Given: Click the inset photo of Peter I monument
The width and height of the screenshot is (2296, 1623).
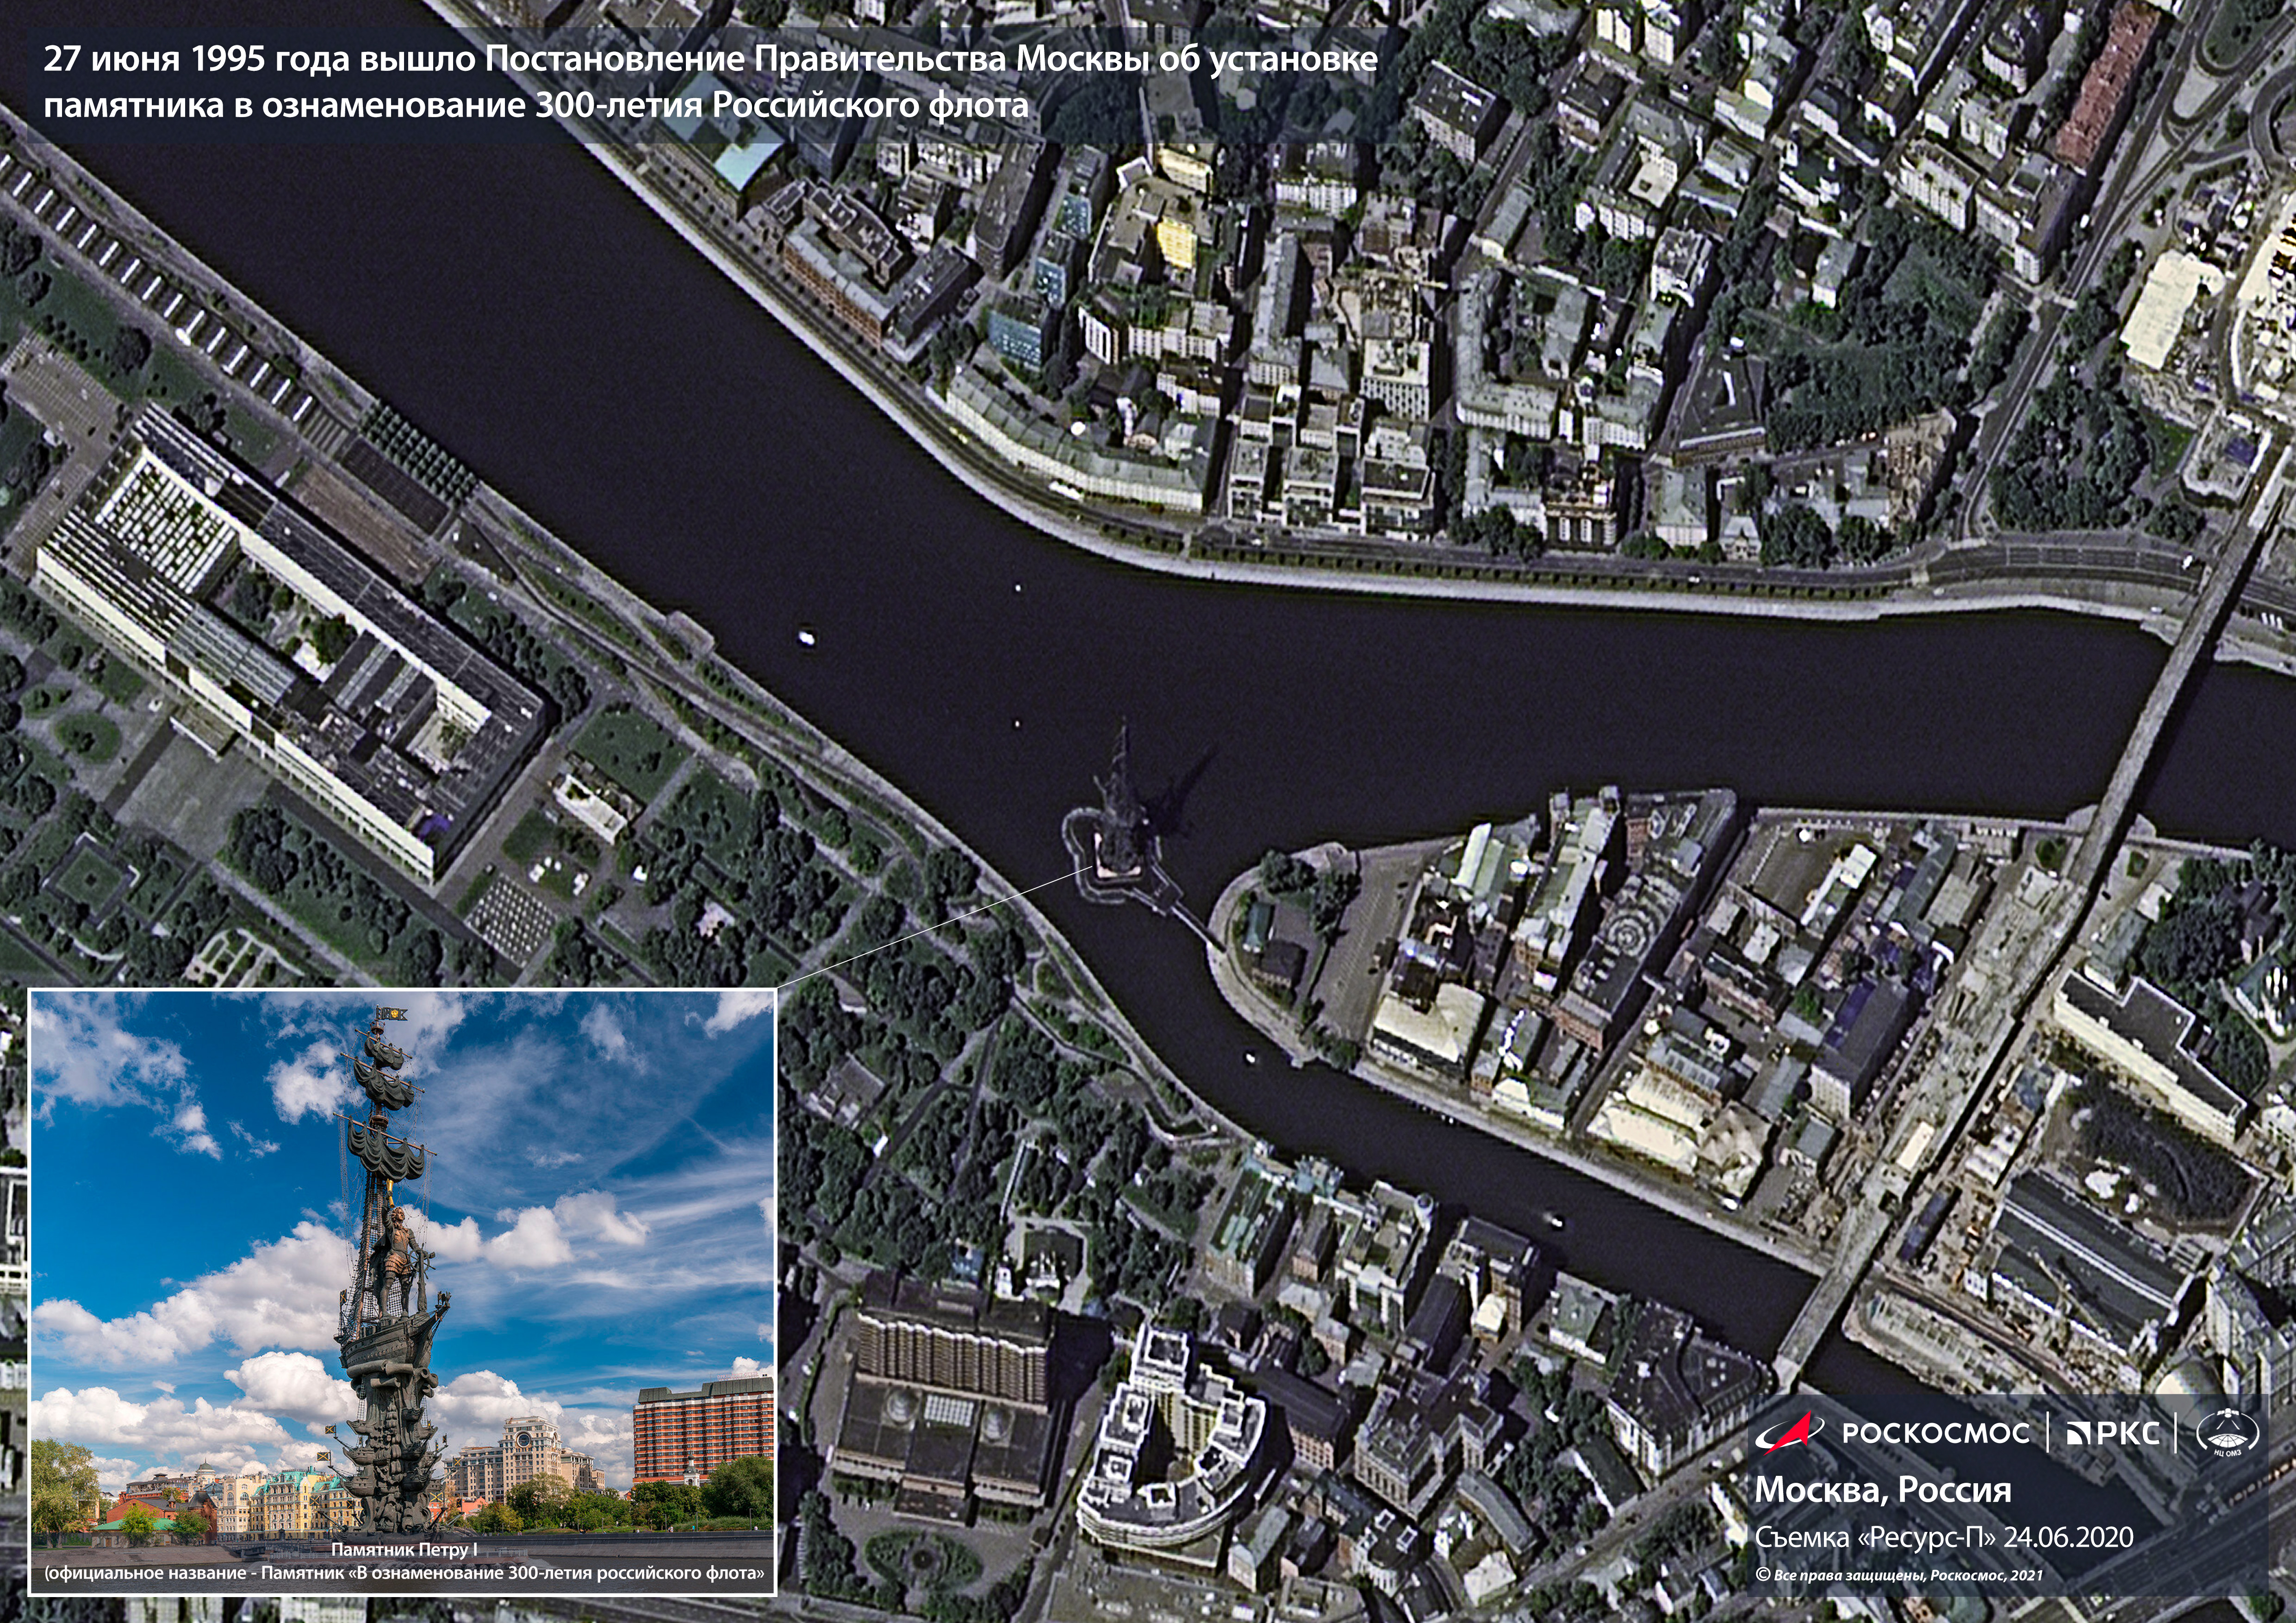Looking at the screenshot, I should pyautogui.click(x=402, y=1291).
